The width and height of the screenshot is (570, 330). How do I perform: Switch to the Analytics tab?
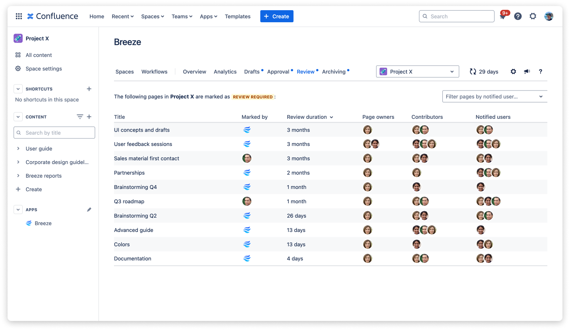click(225, 72)
